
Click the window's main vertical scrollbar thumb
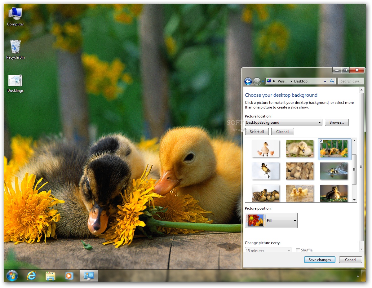(361, 167)
